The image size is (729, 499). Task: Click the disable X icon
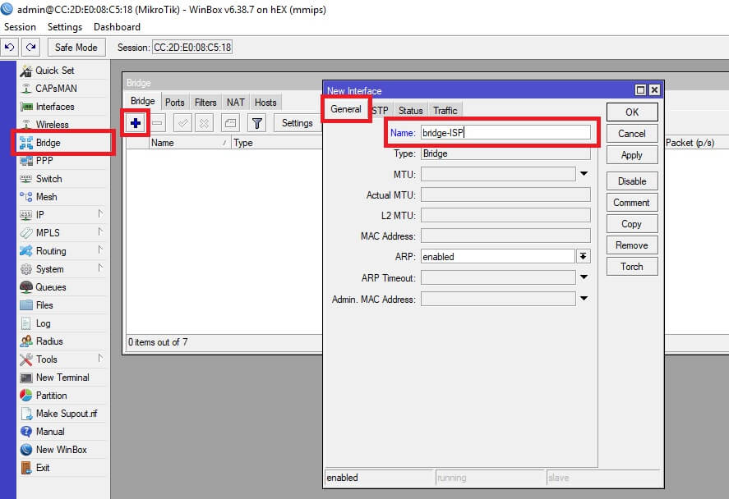(204, 123)
